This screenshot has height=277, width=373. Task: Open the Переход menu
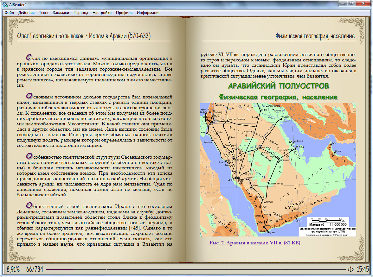click(x=81, y=13)
